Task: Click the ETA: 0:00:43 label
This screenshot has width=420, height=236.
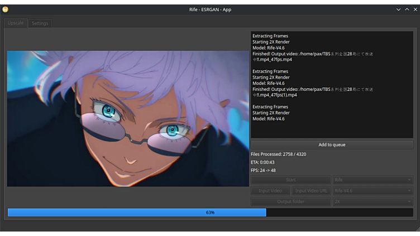Action: (262, 162)
